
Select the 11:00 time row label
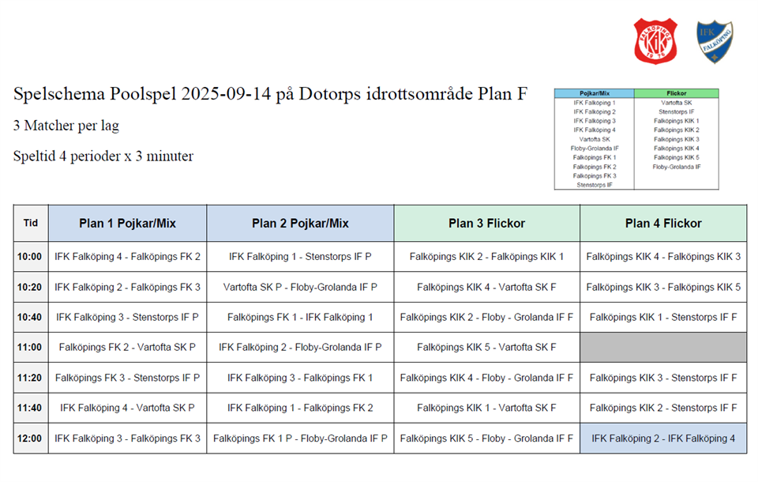[x=31, y=348]
